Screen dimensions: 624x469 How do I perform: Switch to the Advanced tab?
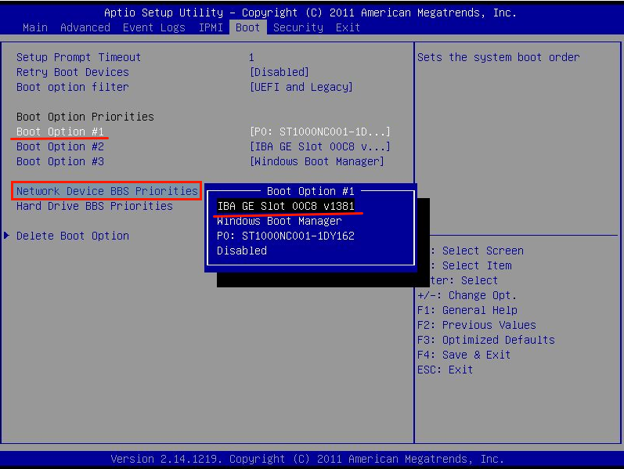pos(85,27)
